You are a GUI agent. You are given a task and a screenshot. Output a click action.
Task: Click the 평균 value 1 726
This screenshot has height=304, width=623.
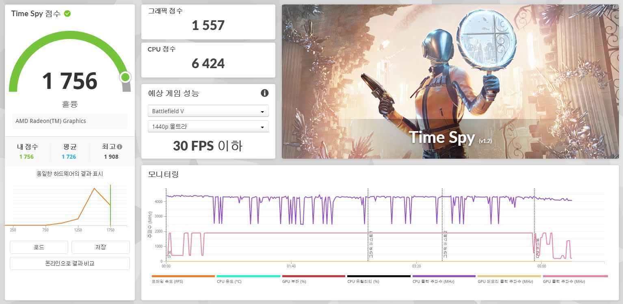point(69,157)
